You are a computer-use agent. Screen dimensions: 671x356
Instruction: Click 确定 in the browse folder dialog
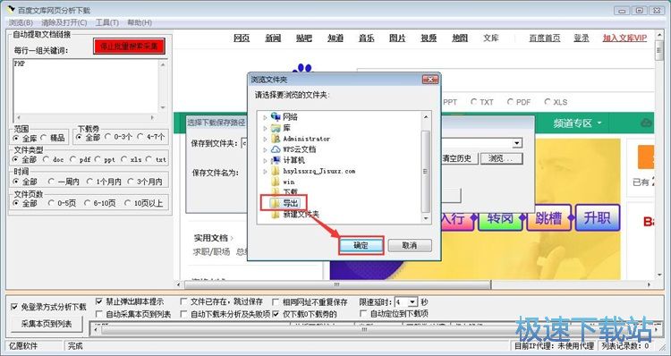tap(361, 246)
